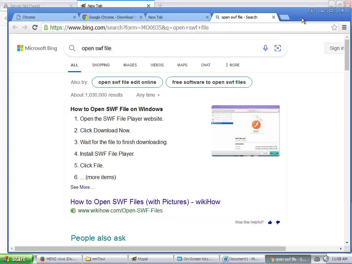Switch to the first Chrome tab

[x=45, y=17]
